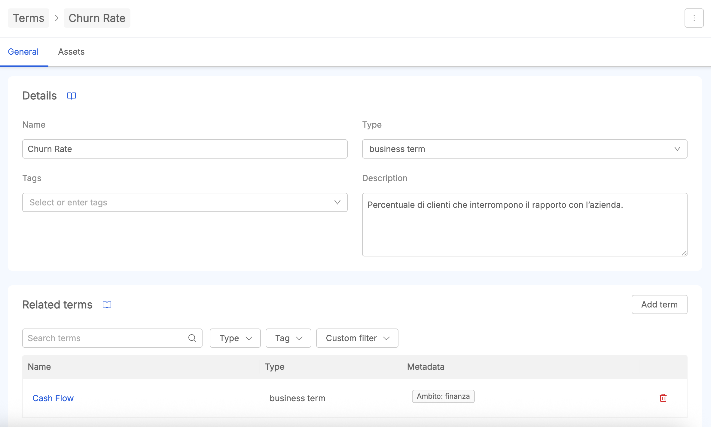The image size is (711, 427).
Task: Expand the Tag filter dropdown
Action: point(288,338)
